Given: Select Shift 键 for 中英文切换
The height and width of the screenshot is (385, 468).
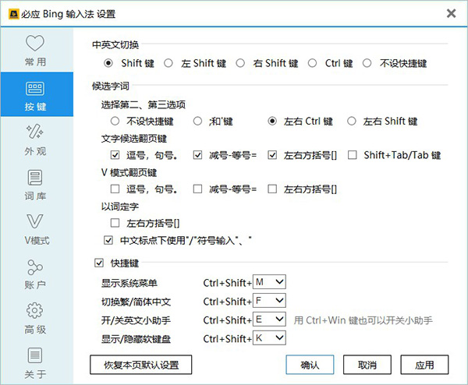Looking at the screenshot, I should tap(108, 63).
